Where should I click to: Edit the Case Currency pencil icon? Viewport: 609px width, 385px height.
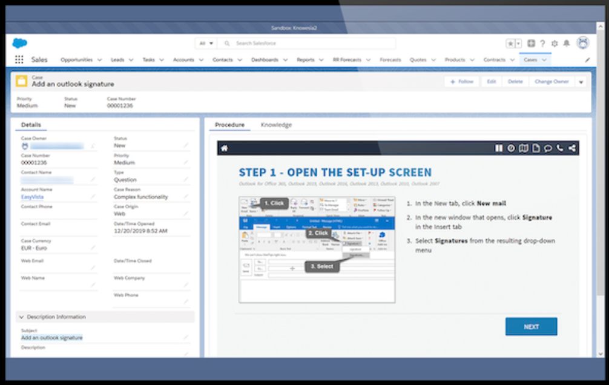coord(93,248)
